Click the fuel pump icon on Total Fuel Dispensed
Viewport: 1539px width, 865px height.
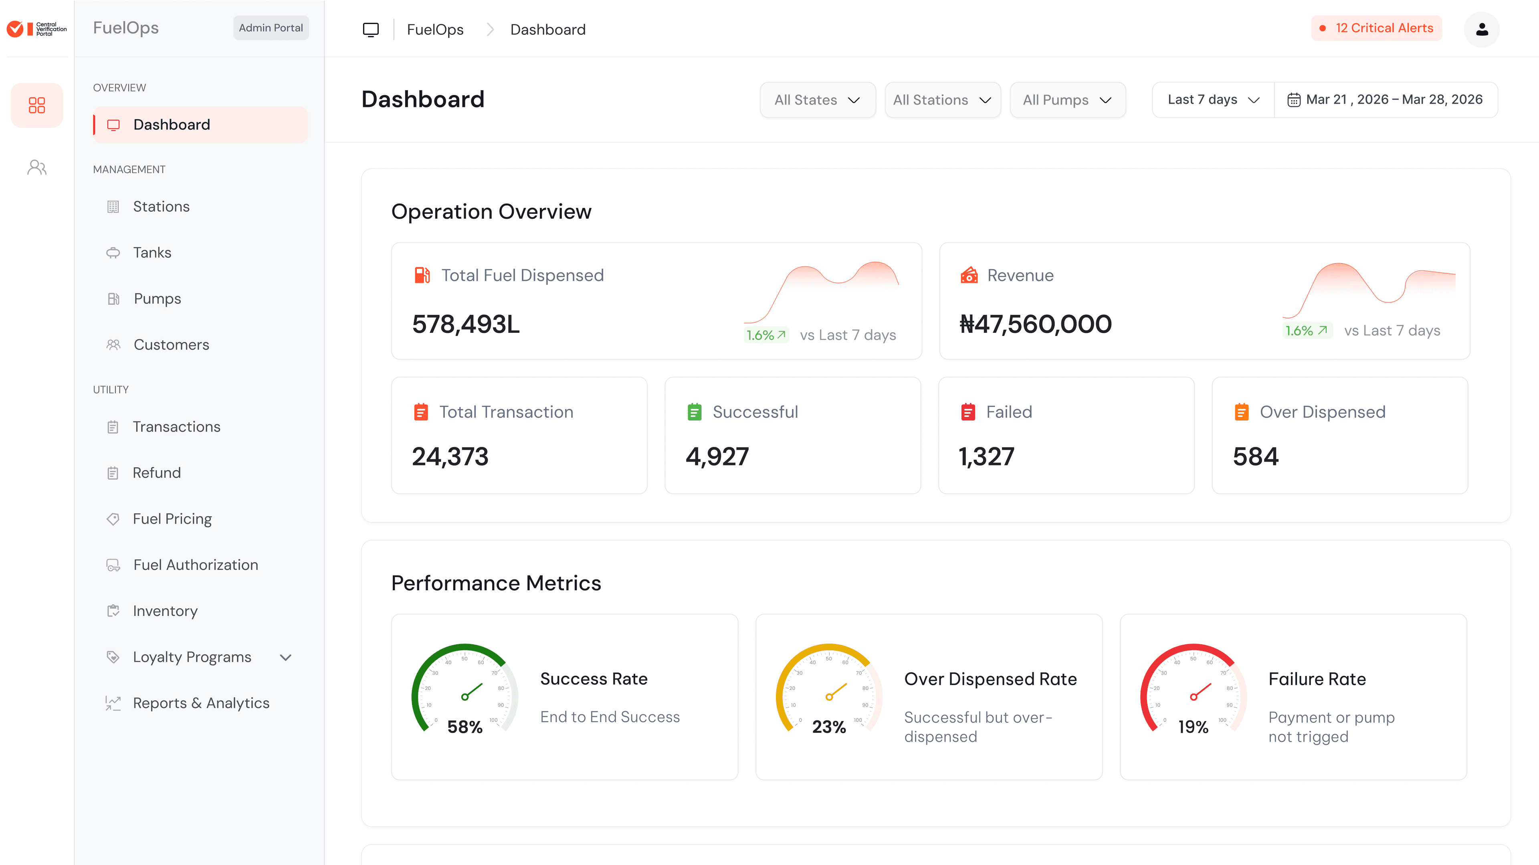422,275
